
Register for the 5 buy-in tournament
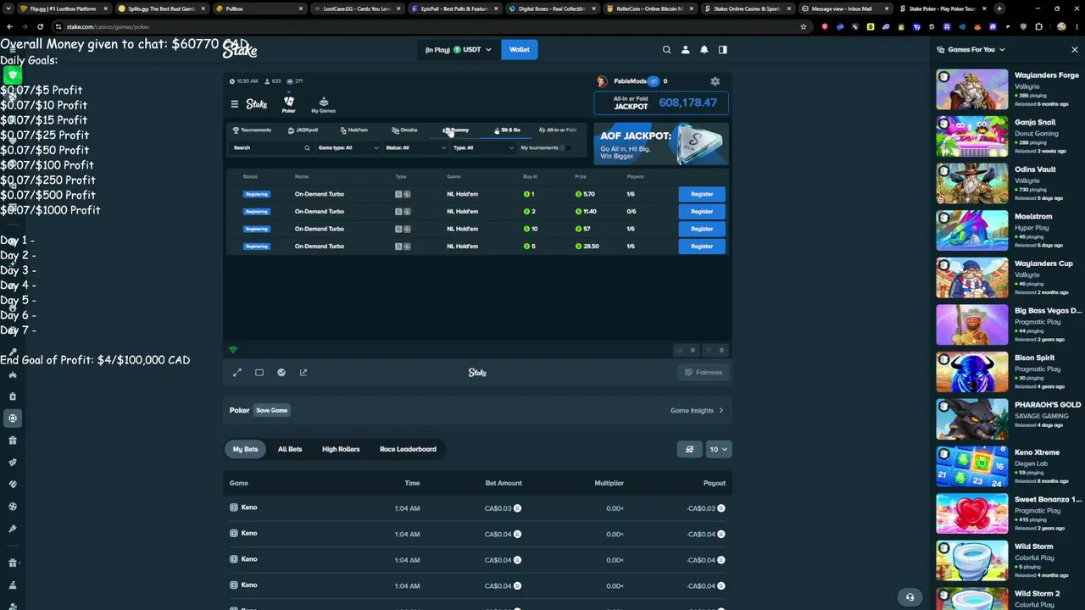702,247
